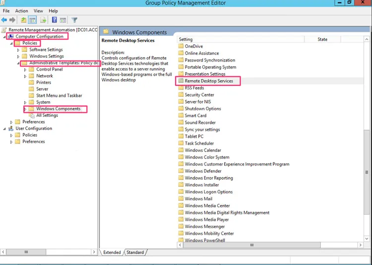Expand the Control Panel tree node
The height and width of the screenshot is (265, 372).
click(x=25, y=70)
